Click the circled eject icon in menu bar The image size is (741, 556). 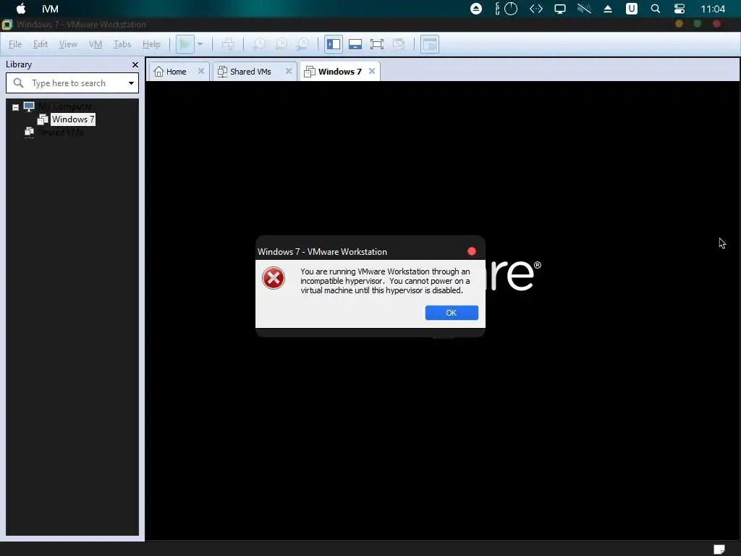click(476, 9)
